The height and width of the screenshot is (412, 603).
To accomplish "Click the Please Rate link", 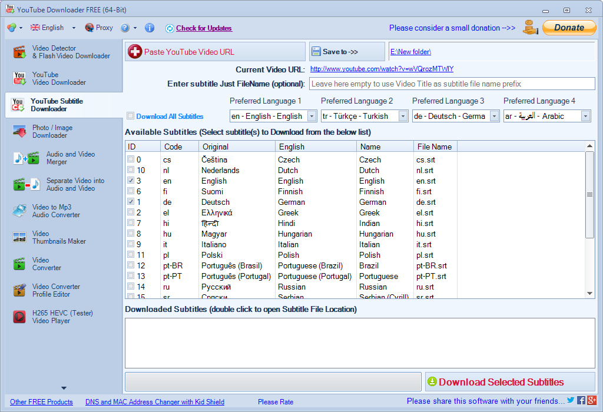I will 276,401.
